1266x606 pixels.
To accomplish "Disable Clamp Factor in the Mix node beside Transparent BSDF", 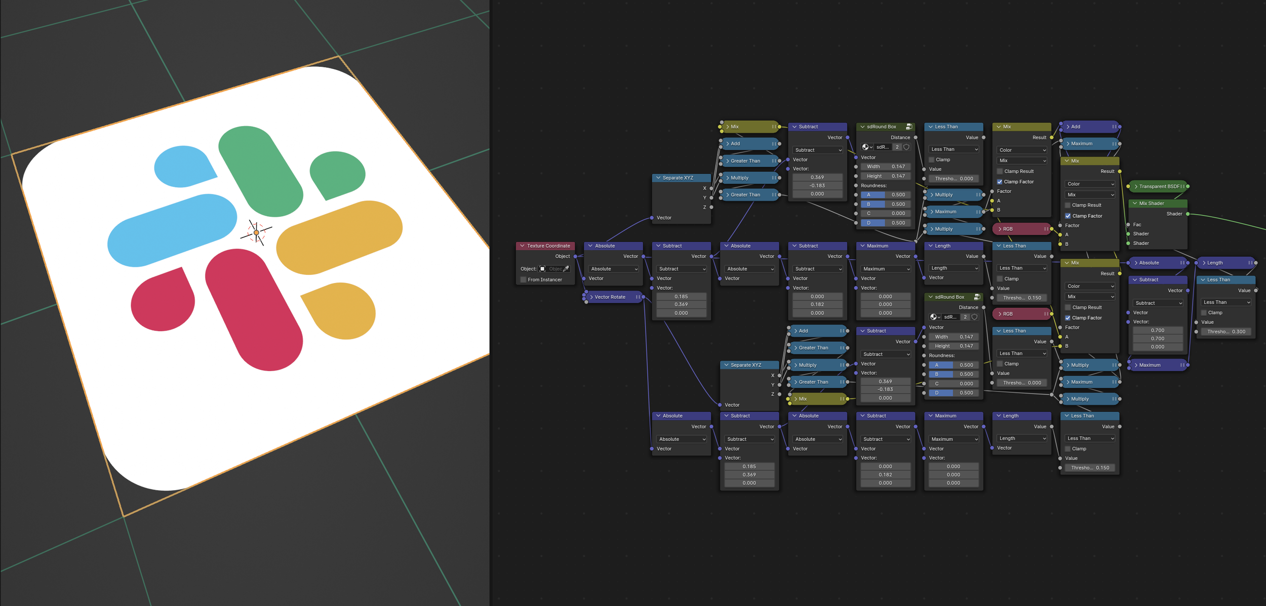I will pyautogui.click(x=1067, y=216).
